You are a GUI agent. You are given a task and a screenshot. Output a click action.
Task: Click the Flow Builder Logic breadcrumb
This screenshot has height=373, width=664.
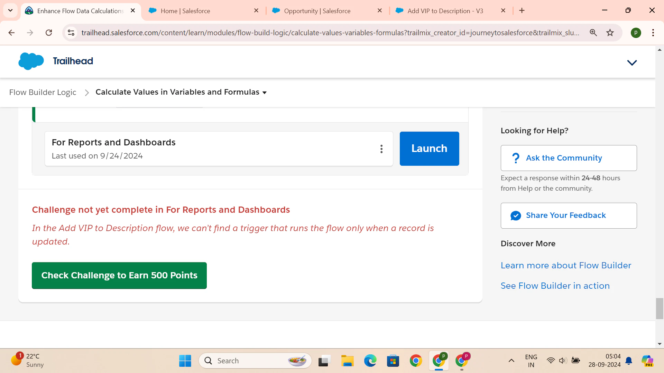(43, 92)
